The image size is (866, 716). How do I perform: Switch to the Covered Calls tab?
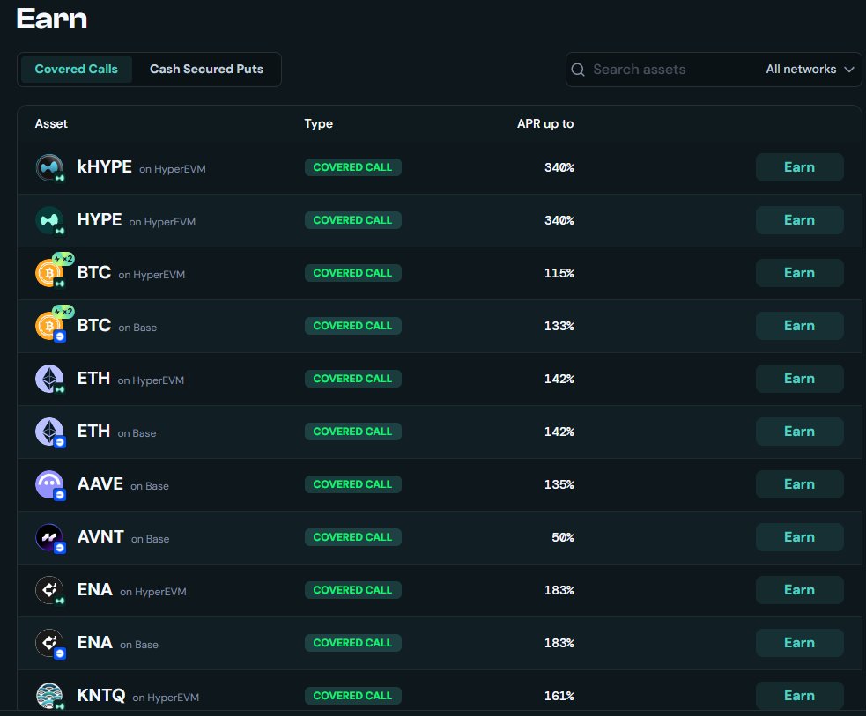click(77, 69)
